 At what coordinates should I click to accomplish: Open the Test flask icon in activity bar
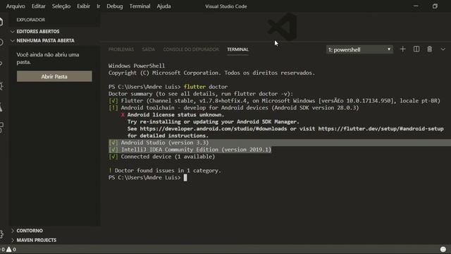(x=1, y=107)
